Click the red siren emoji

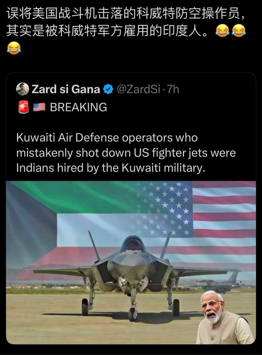click(x=23, y=107)
